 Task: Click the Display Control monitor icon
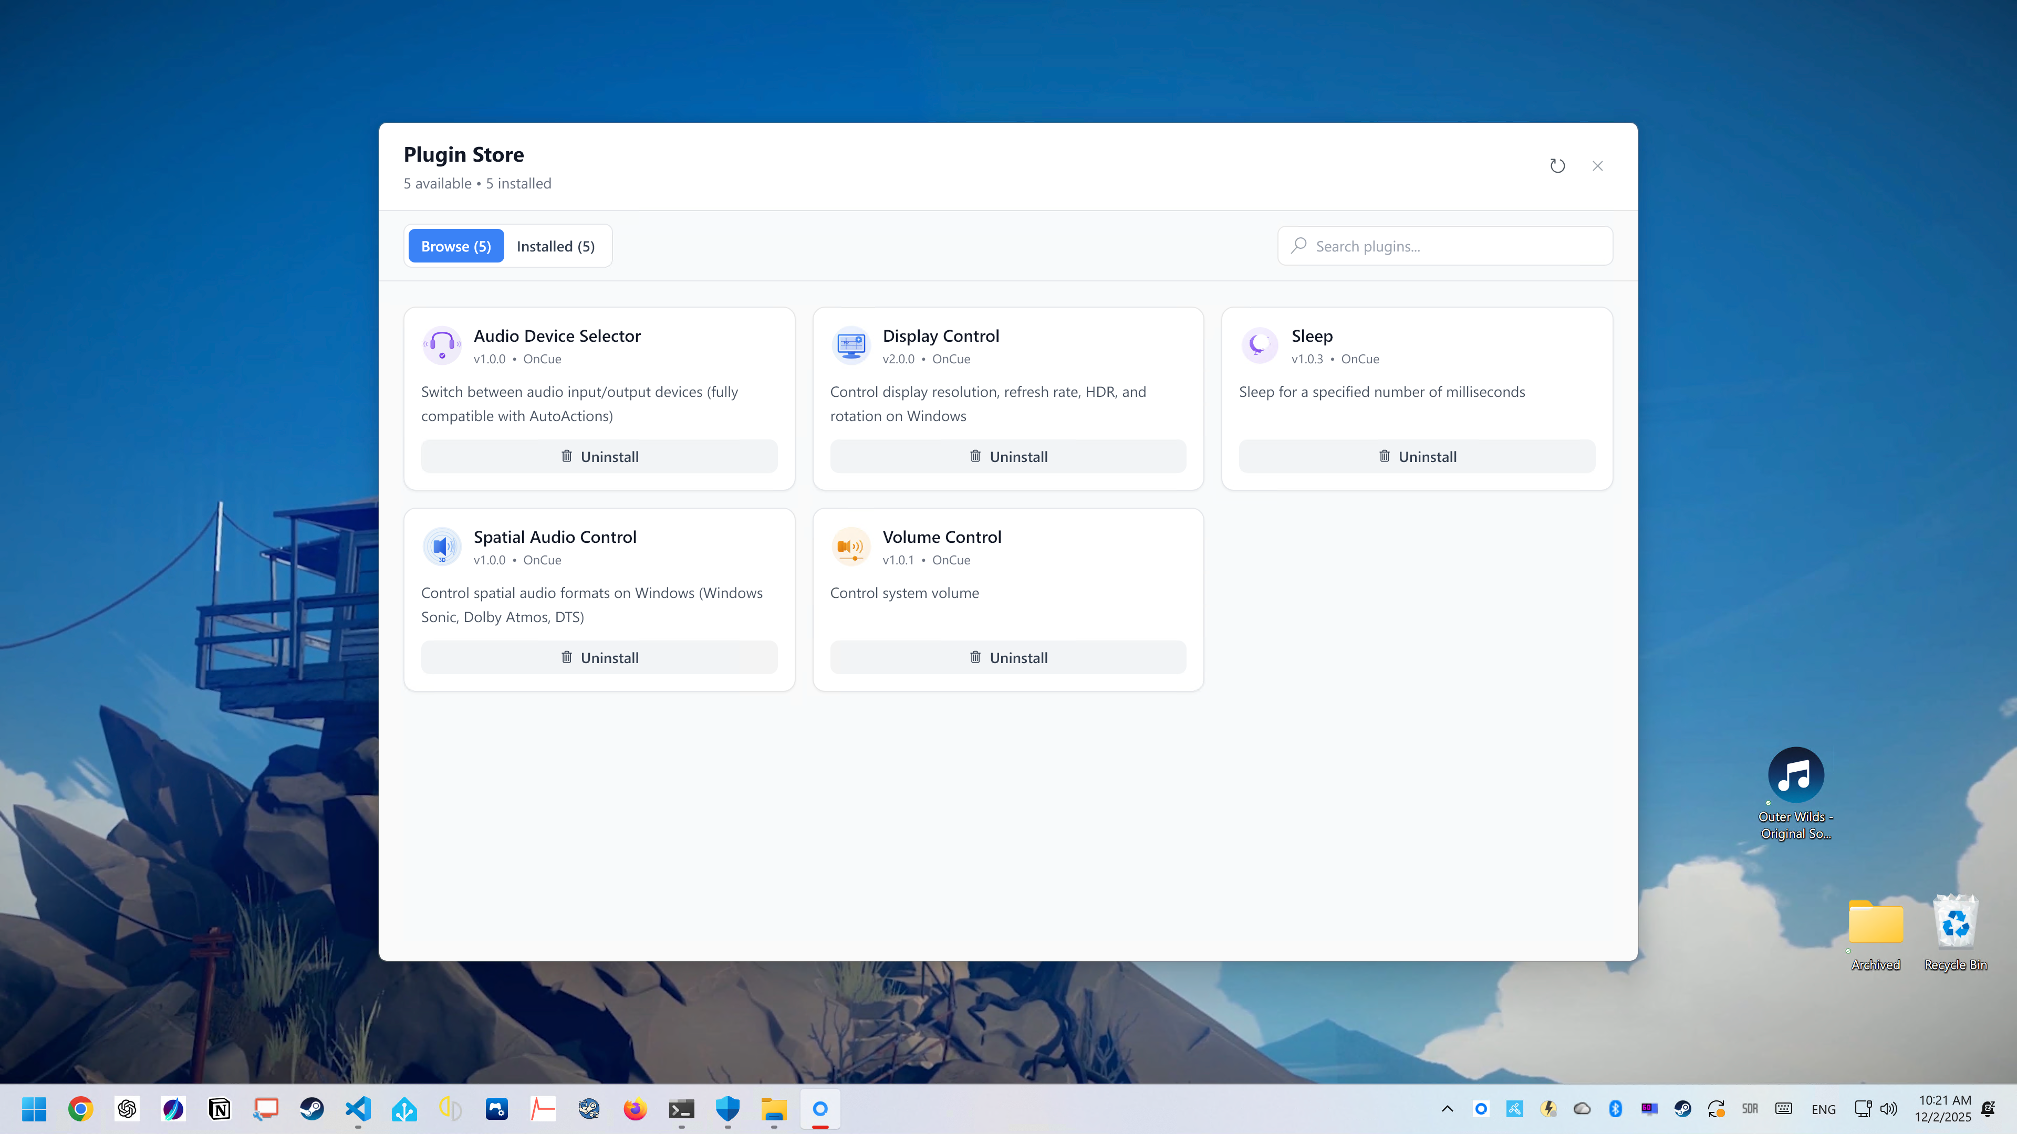pyautogui.click(x=851, y=345)
